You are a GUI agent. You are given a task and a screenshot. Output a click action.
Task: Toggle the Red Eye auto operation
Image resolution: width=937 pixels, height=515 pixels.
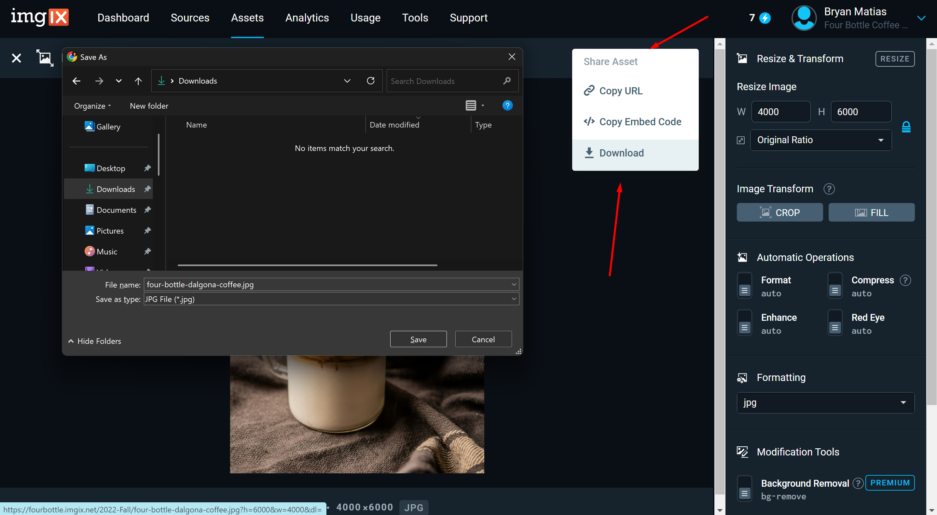click(835, 323)
